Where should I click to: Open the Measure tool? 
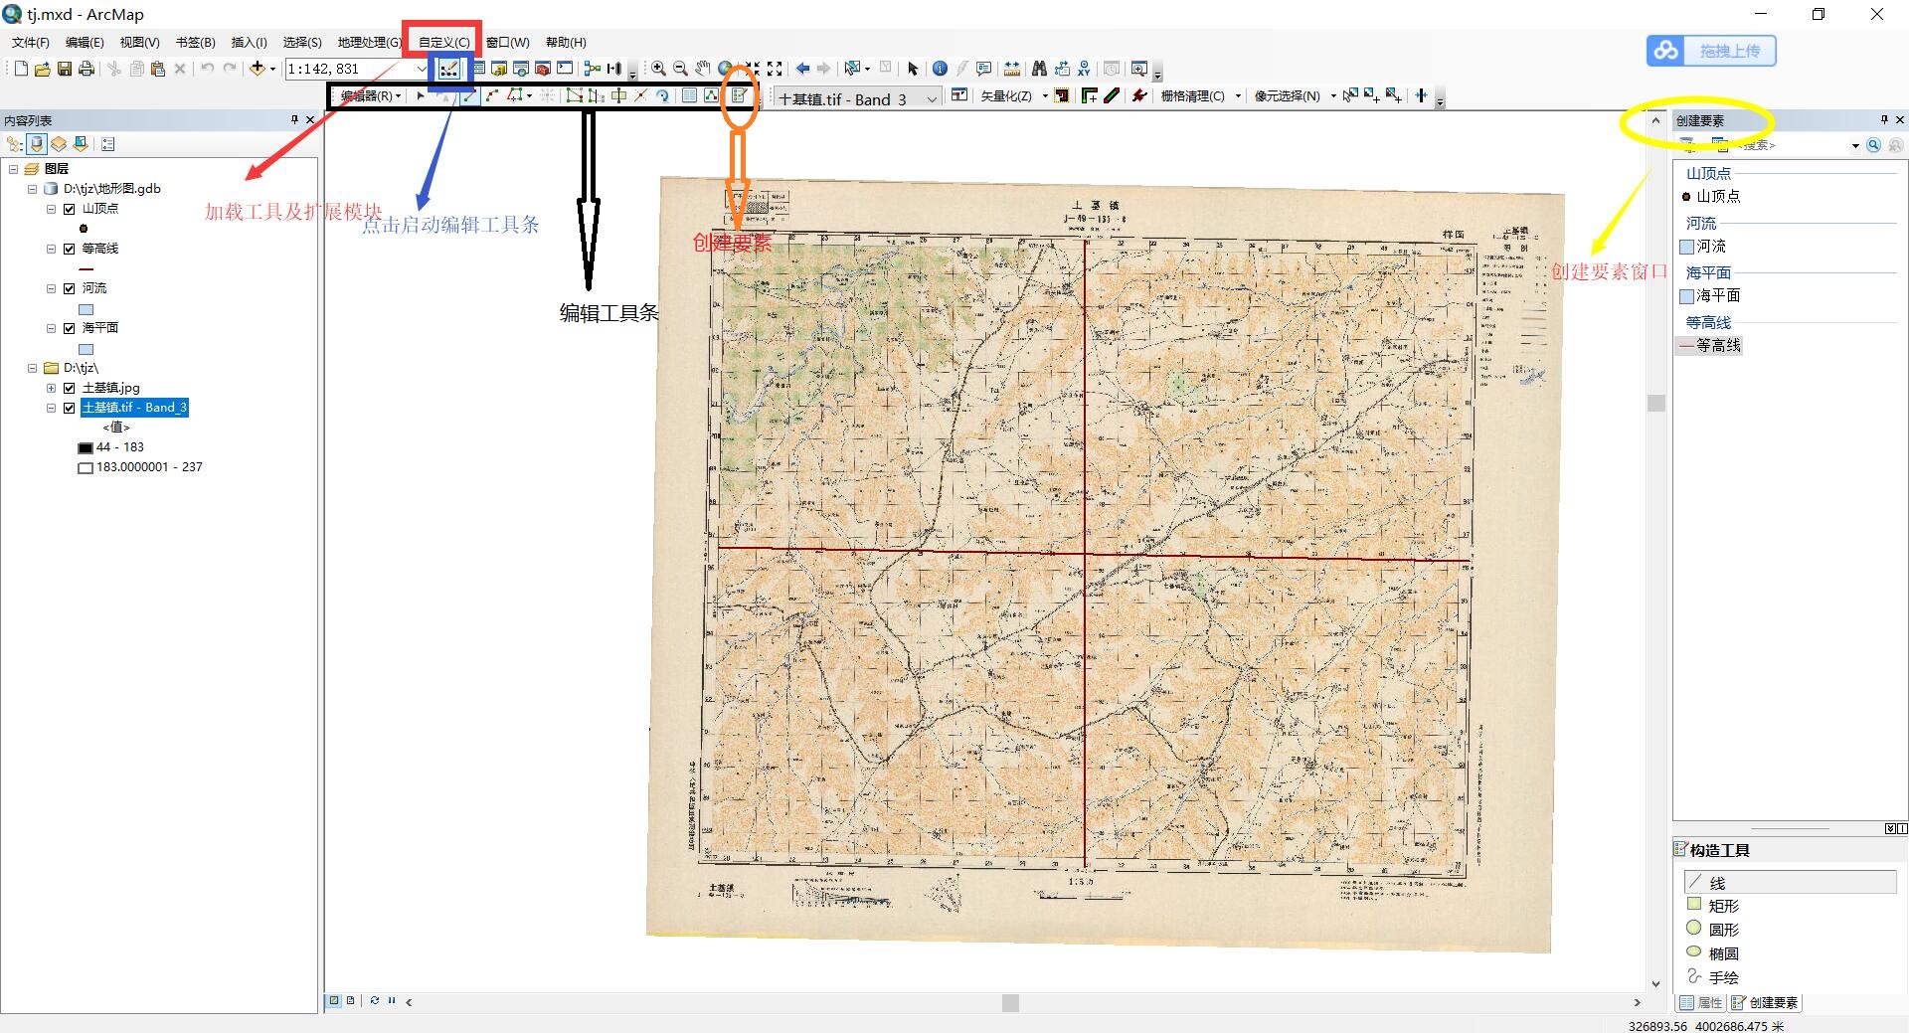coord(1012,69)
